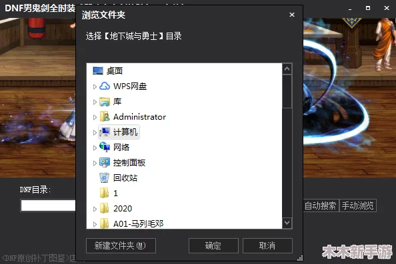Expand the 控制面板 tree node
This screenshot has width=396, height=264.
click(95, 163)
